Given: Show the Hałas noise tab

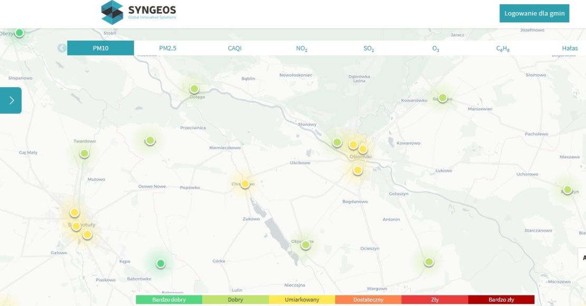Looking at the screenshot, I should [570, 48].
